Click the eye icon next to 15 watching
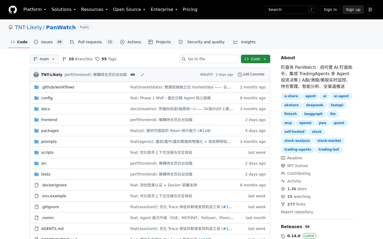The image size is (383, 239). [x=283, y=197]
